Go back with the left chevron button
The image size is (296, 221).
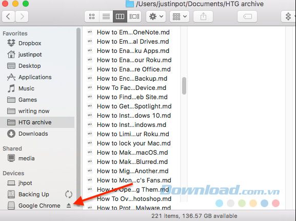(8, 16)
